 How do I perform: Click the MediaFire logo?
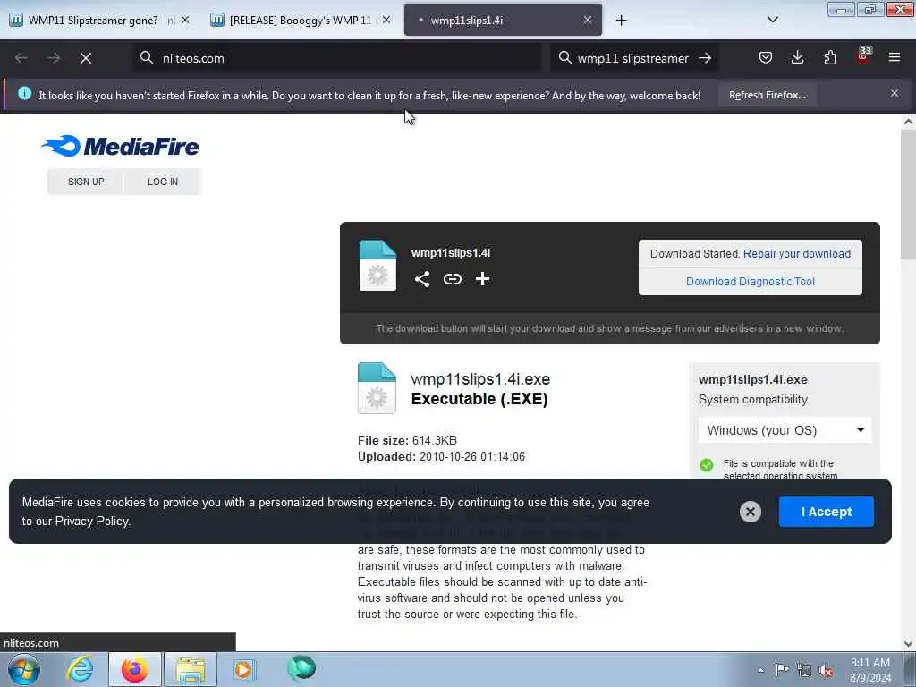click(121, 146)
